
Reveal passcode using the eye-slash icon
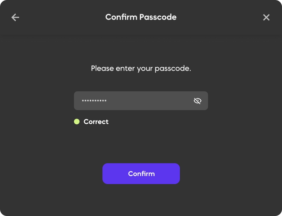198,101
